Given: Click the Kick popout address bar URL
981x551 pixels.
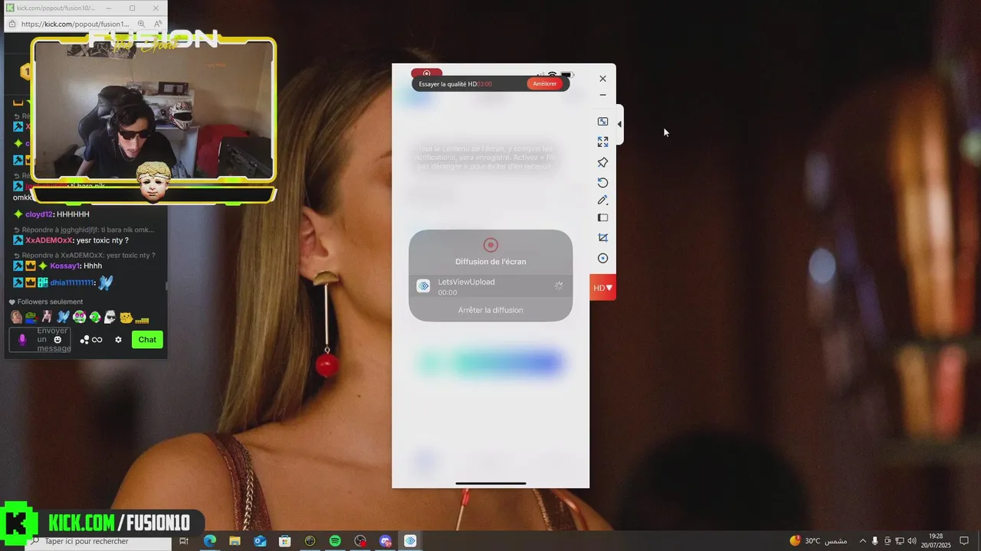Looking at the screenshot, I should (x=75, y=24).
